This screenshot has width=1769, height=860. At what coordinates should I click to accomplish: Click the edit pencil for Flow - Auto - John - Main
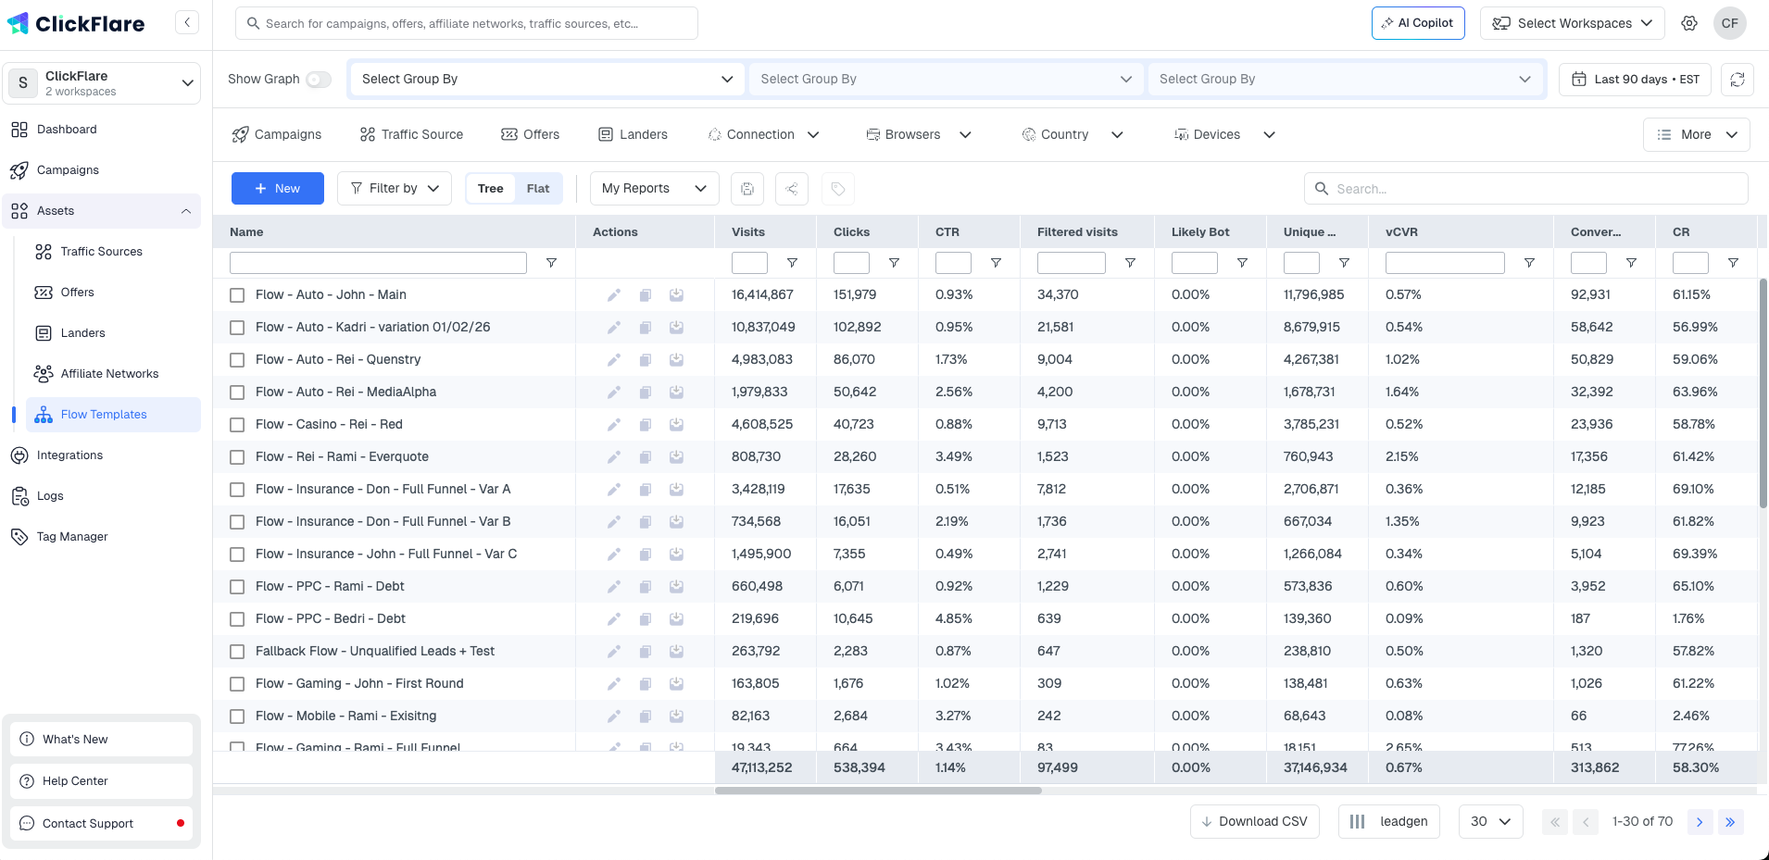click(613, 295)
